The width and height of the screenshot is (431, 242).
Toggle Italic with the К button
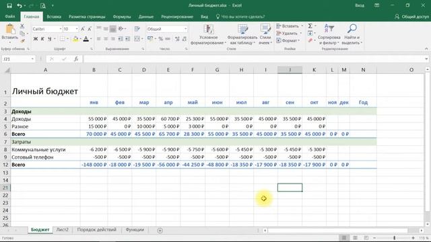(42, 39)
